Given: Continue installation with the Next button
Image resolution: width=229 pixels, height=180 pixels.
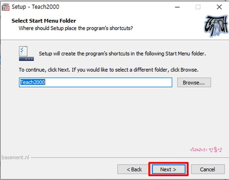Looking at the screenshot, I should click(x=169, y=169).
